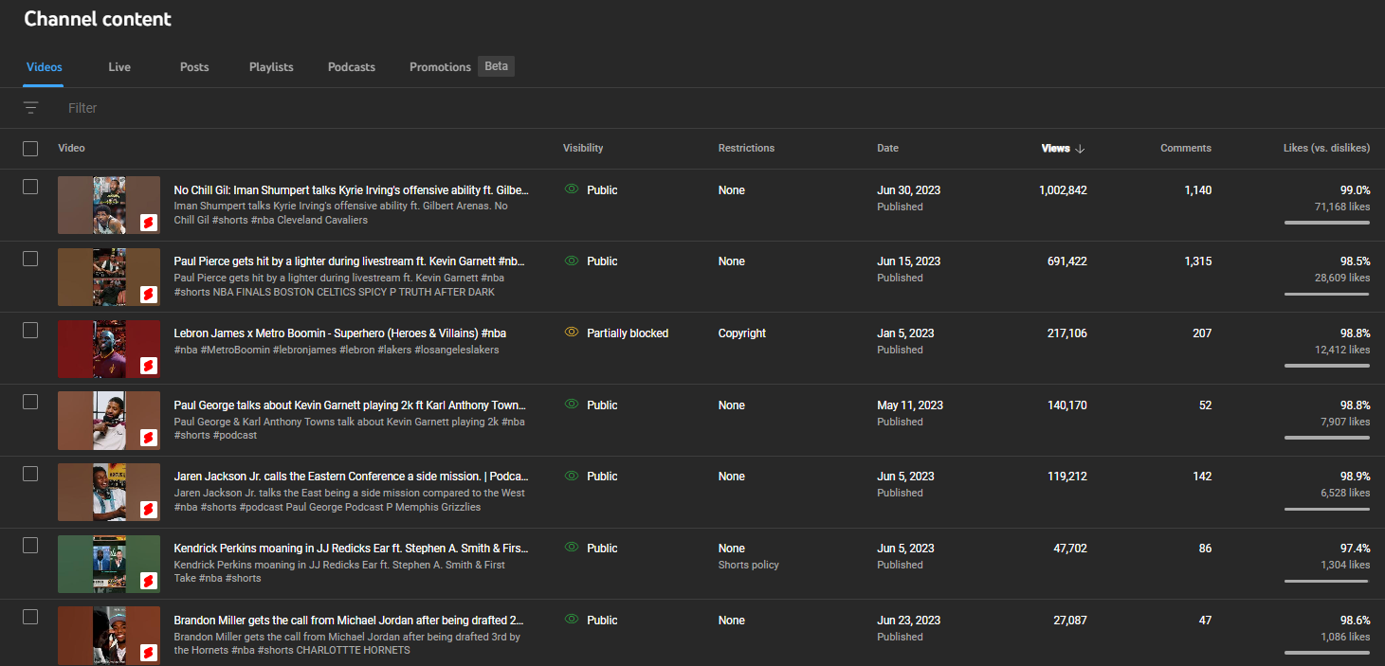Image resolution: width=1385 pixels, height=666 pixels.
Task: Click the Shorts badge on the Kendrick Perkins thumbnail
Action: point(148,581)
